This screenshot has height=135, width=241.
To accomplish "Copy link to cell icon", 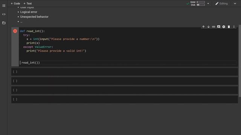I will [x=214, y=27].
